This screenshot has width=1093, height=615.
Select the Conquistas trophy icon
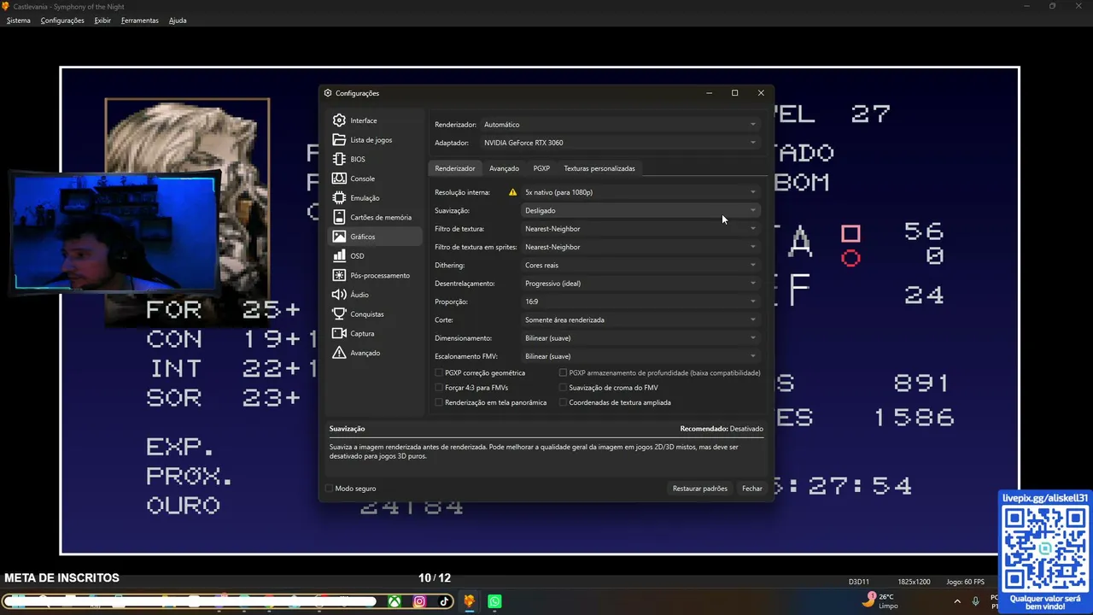(x=339, y=314)
